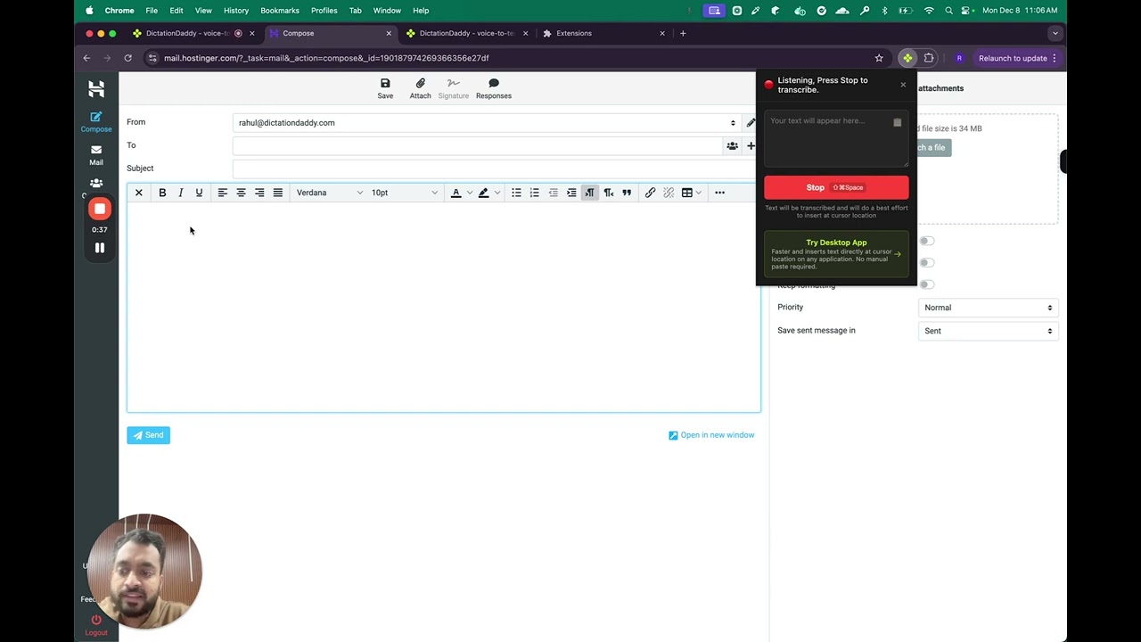The height and width of the screenshot is (642, 1141).
Task: Align text right
Action: coord(259,193)
